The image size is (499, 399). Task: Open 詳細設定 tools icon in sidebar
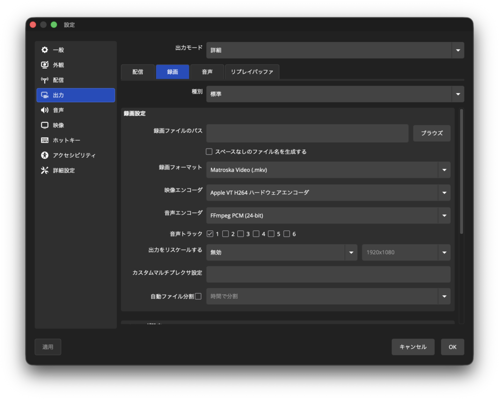(x=45, y=171)
